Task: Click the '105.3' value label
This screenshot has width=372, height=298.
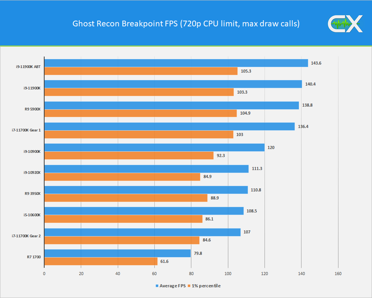Action: (246, 71)
